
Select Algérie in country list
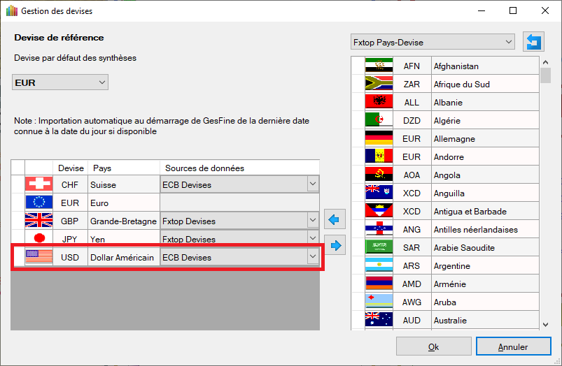(485, 120)
